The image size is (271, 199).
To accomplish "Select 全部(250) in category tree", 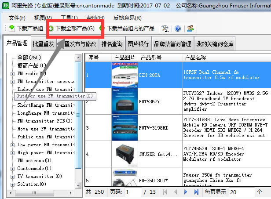I will point(29,58).
